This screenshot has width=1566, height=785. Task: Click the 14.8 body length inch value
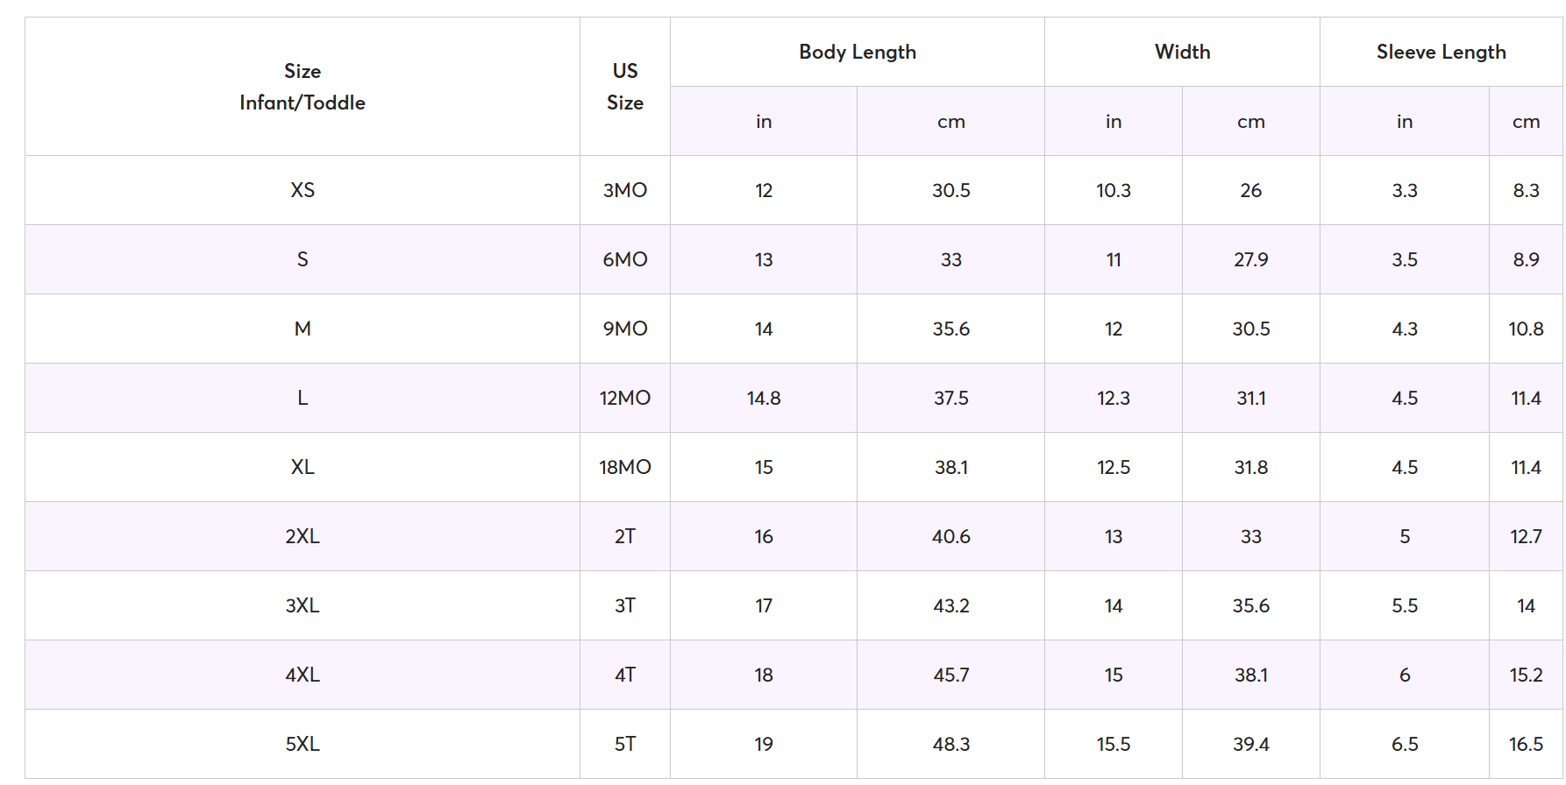[x=763, y=398]
